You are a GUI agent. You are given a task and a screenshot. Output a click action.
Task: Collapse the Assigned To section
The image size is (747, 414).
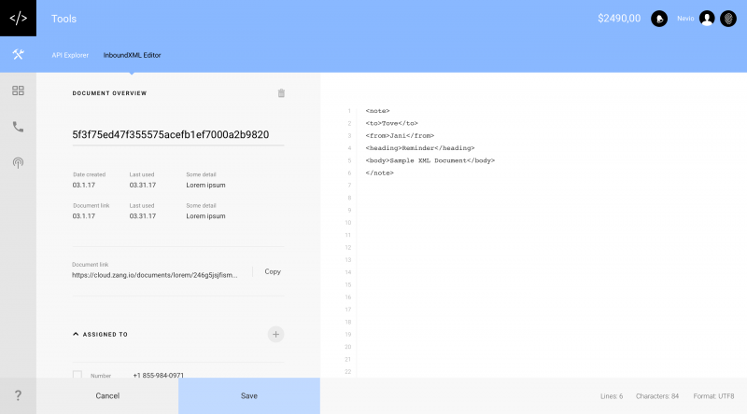click(76, 334)
